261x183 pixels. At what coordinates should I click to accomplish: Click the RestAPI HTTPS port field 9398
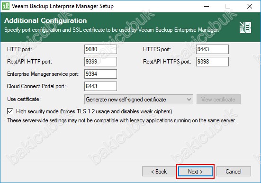click(212, 62)
